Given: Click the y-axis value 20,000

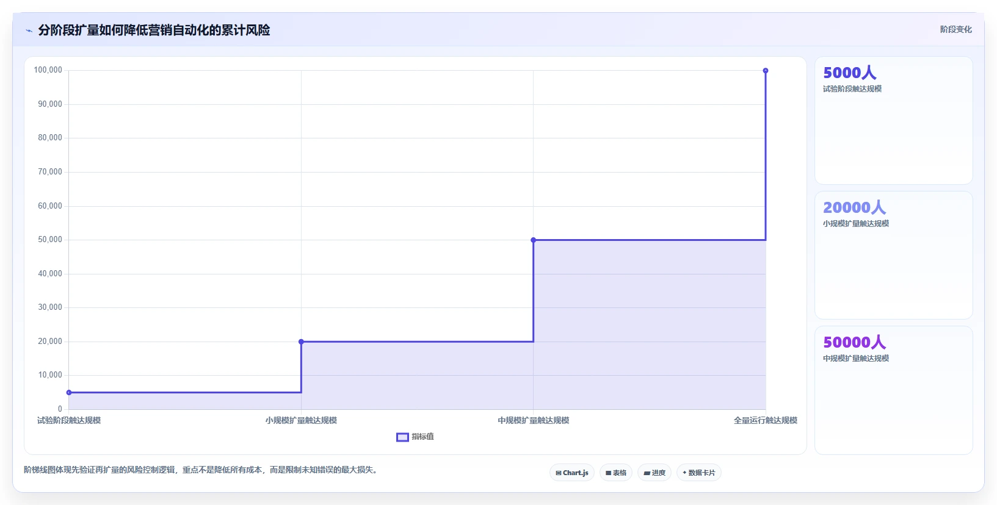Looking at the screenshot, I should pos(50,342).
